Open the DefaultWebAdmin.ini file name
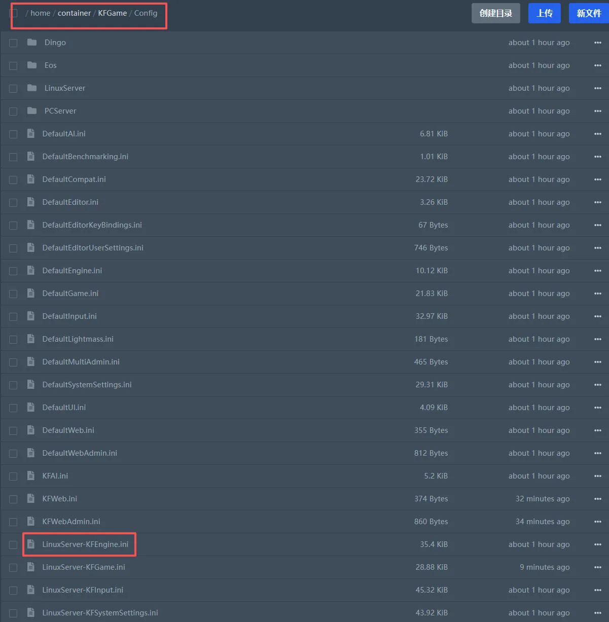Image resolution: width=609 pixels, height=622 pixels. [80, 453]
